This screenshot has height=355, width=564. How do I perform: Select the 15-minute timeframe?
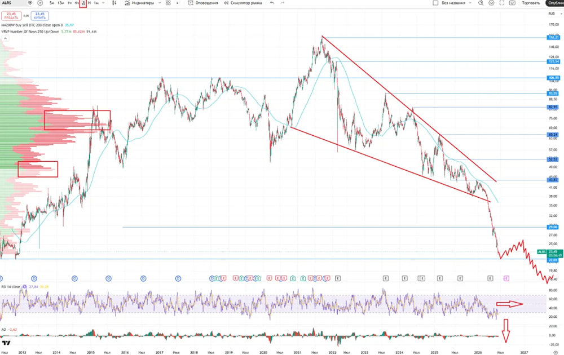(61, 3)
